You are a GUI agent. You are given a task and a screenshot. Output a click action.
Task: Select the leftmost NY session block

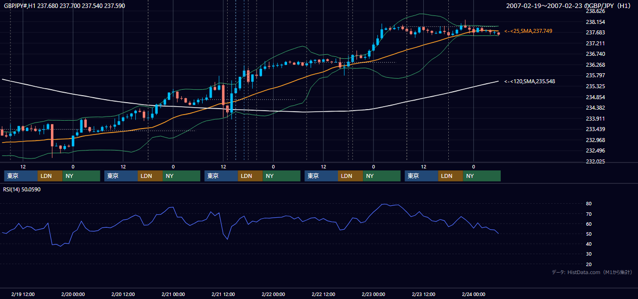point(81,176)
